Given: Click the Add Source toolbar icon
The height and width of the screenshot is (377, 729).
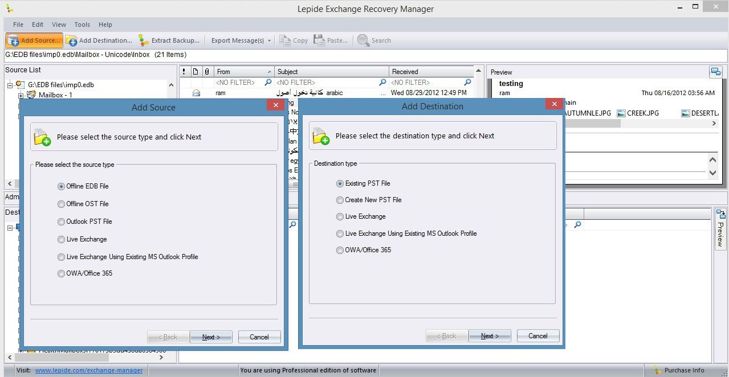Looking at the screenshot, I should 13,40.
